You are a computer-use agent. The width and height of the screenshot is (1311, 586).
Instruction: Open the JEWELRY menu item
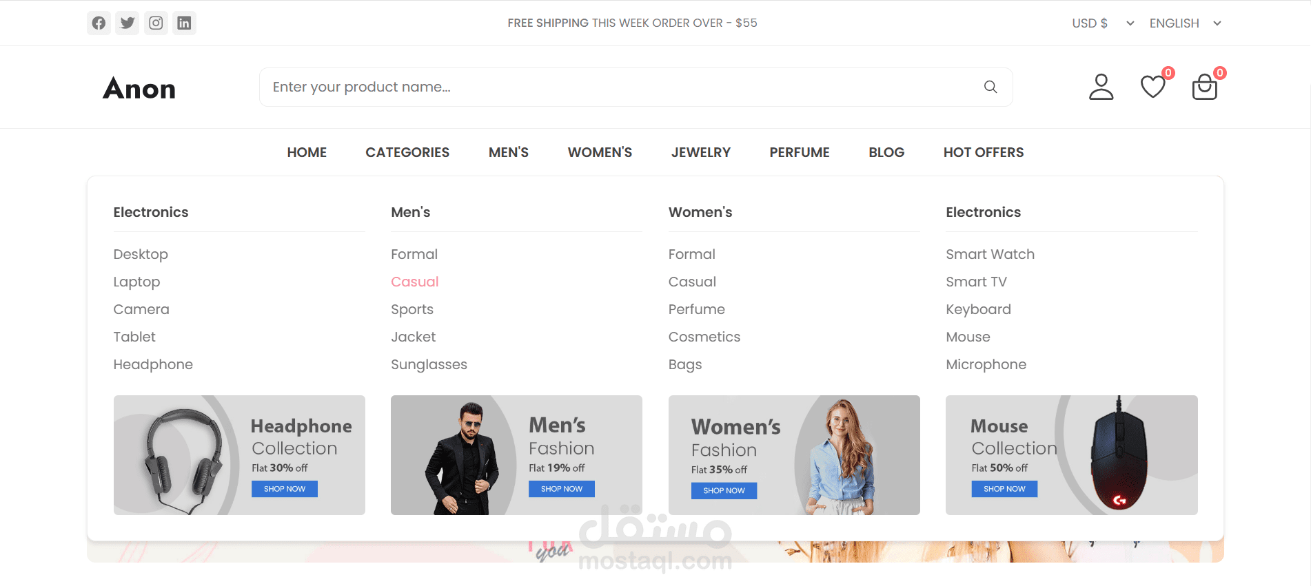coord(701,152)
